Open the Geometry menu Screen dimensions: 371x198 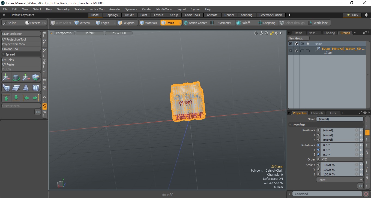[63, 9]
